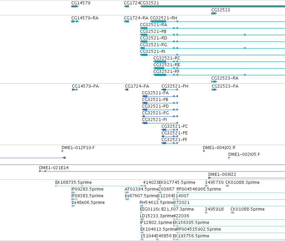Select the CG14579 gene arrow glyph
This screenshot has width=285, height=241.
pos(75,6)
